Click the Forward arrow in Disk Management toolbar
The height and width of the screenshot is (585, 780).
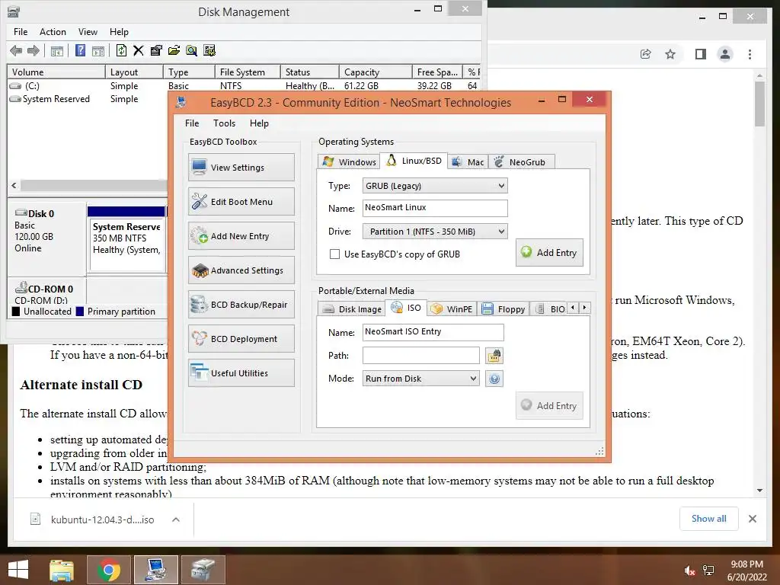[34, 50]
